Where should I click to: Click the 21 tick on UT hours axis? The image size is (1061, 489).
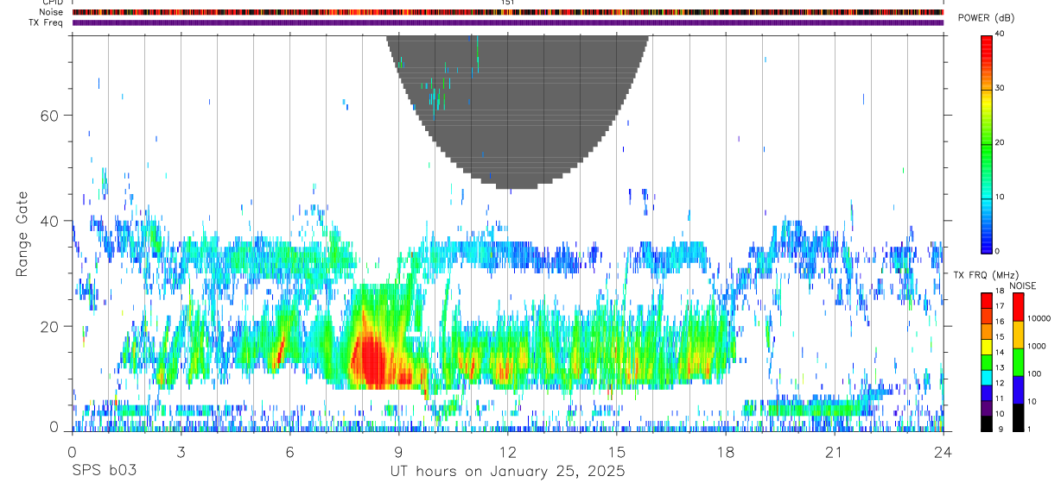pyautogui.click(x=834, y=452)
